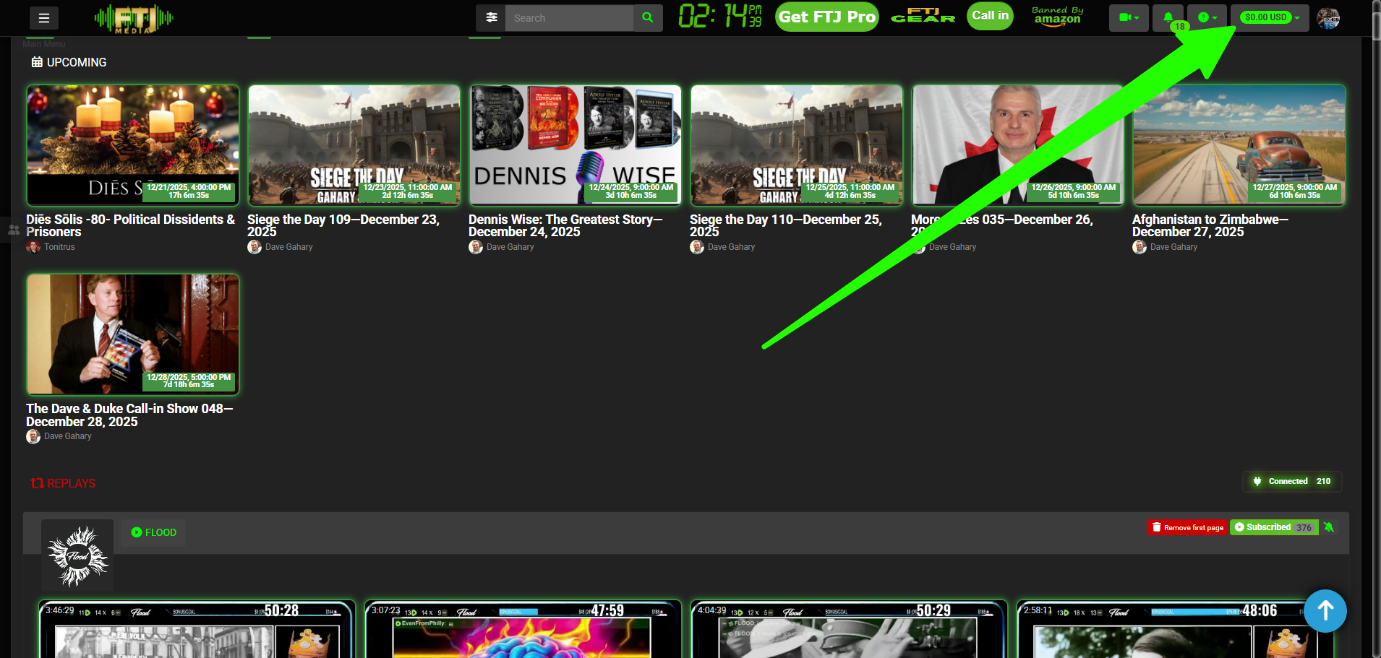Click the FTJ Gear logo
This screenshot has height=658, width=1381.
(923, 17)
